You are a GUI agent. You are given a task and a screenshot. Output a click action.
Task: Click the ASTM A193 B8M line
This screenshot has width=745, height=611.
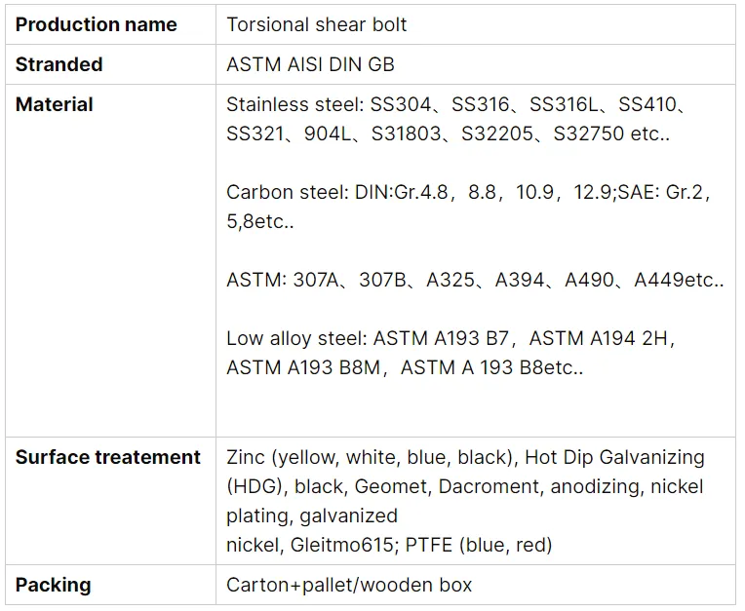tap(404, 367)
